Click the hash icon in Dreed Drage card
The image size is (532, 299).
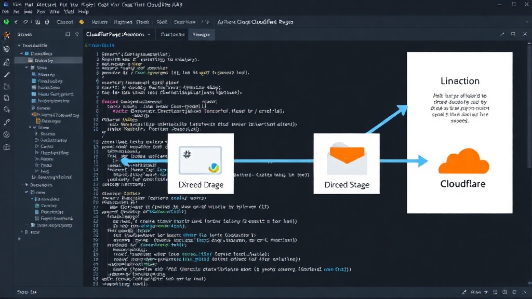click(x=187, y=155)
